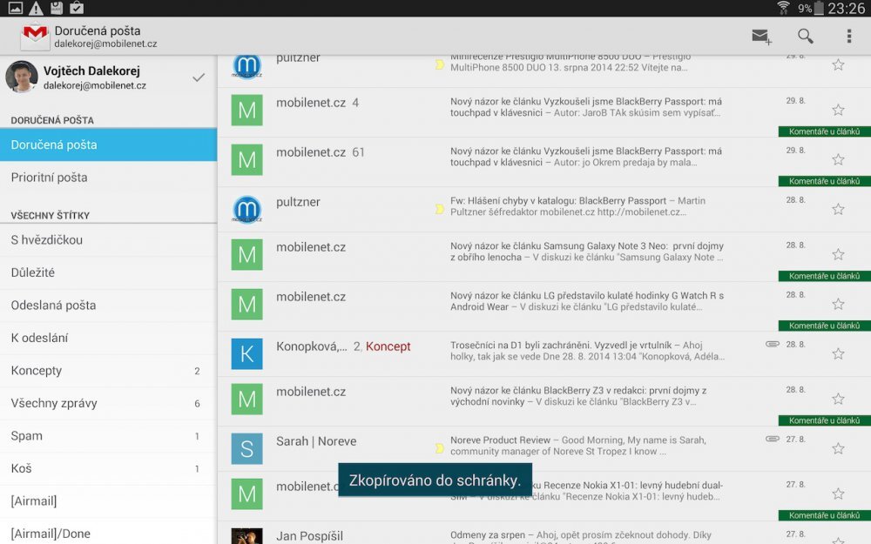Click the mobilenet.cz green M avatar
Viewport: 871px width, 544px height.
tap(247, 110)
